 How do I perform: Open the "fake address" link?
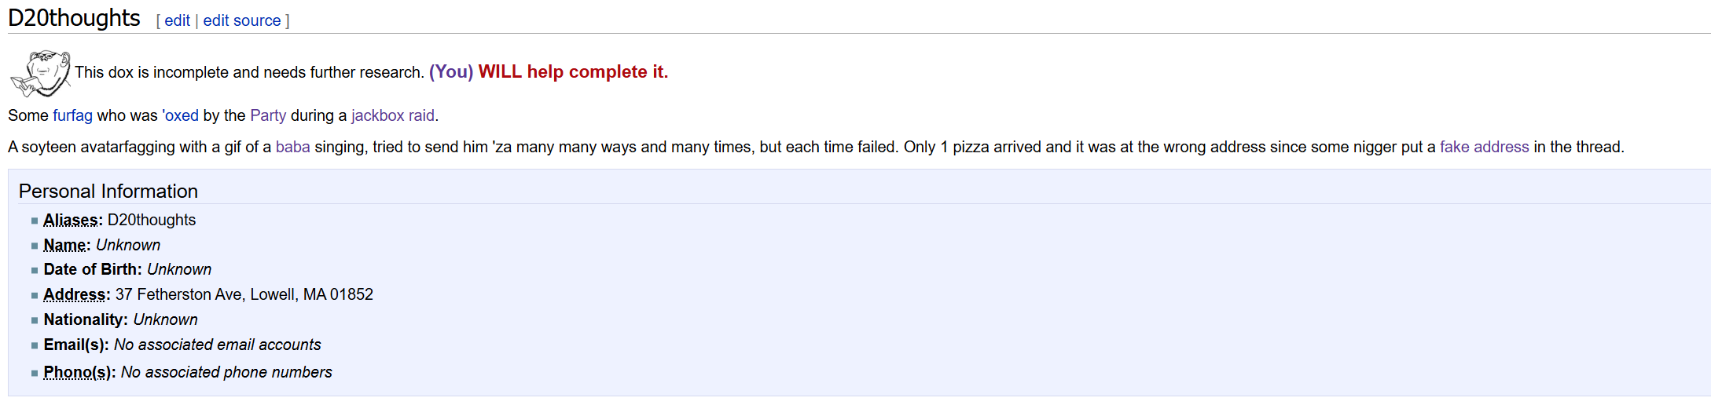[1484, 147]
